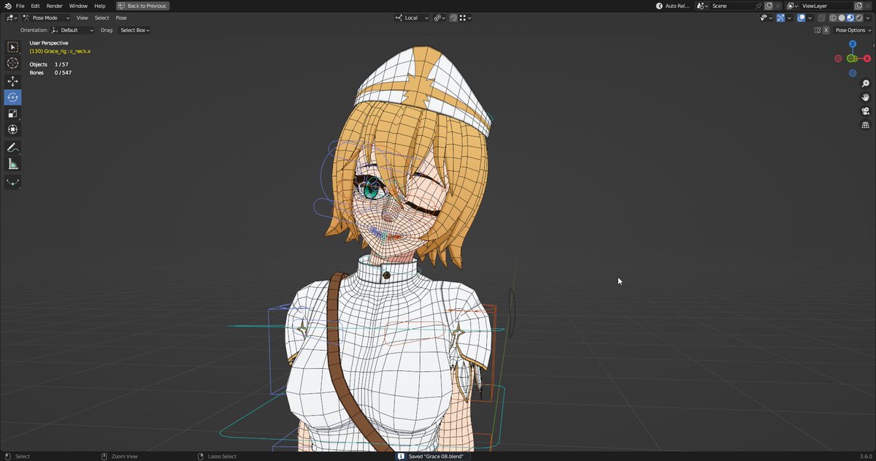Open the Pose Mode dropdown
Image resolution: width=876 pixels, height=461 pixels.
click(x=47, y=18)
